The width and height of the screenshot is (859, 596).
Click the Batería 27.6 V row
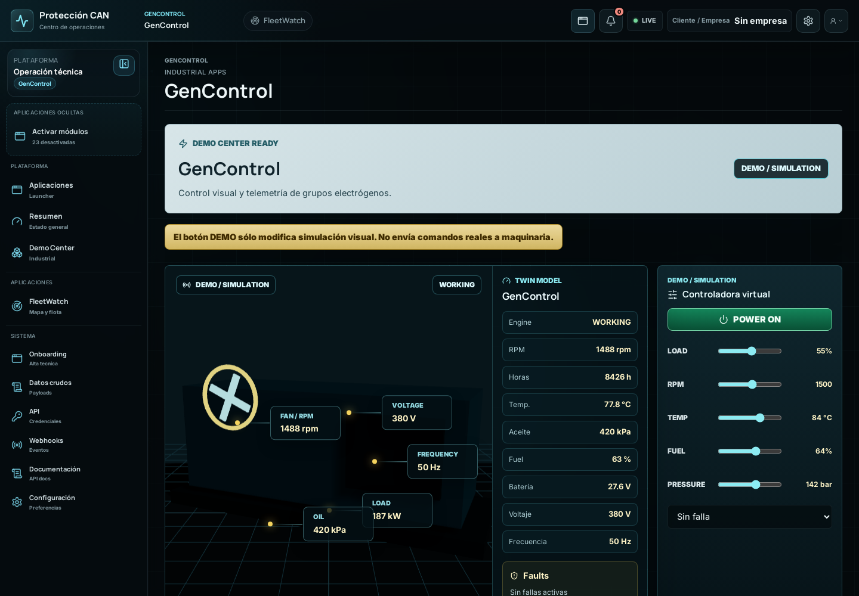570,487
